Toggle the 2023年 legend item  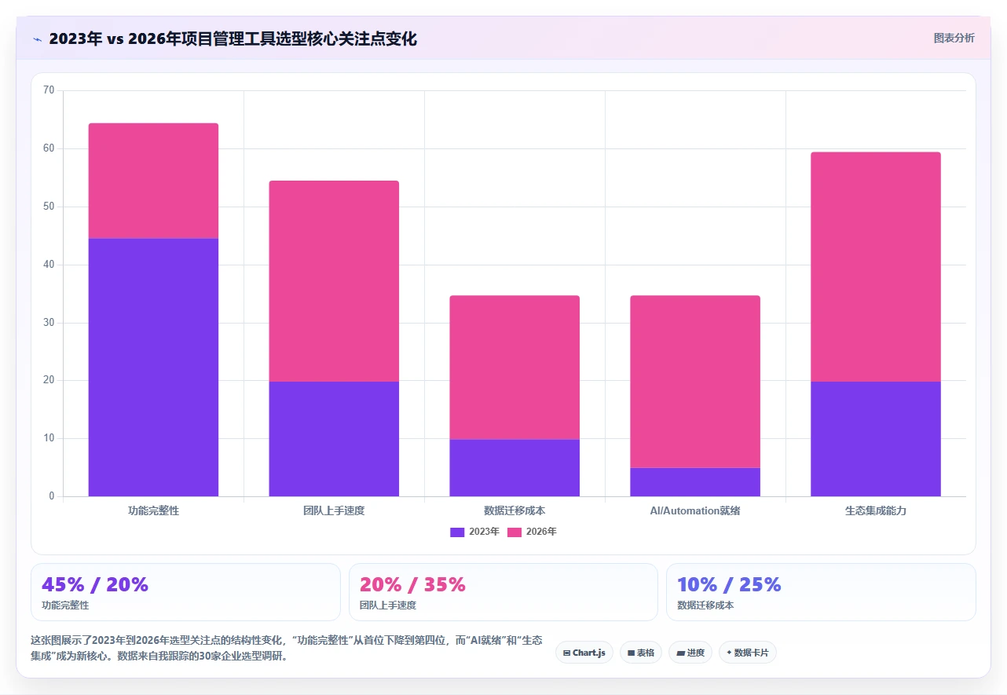[474, 532]
